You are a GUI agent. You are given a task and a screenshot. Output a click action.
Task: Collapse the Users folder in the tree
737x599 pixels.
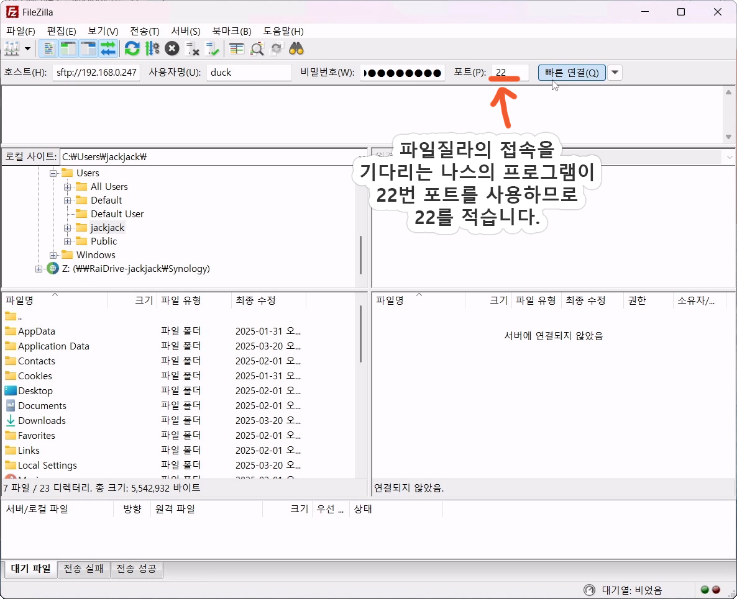tap(53, 173)
